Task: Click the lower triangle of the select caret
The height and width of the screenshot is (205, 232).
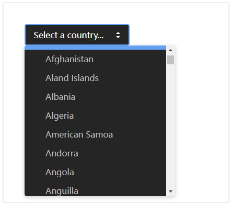Action: (x=118, y=37)
